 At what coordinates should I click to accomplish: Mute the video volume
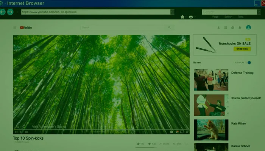pyautogui.click(x=26, y=132)
